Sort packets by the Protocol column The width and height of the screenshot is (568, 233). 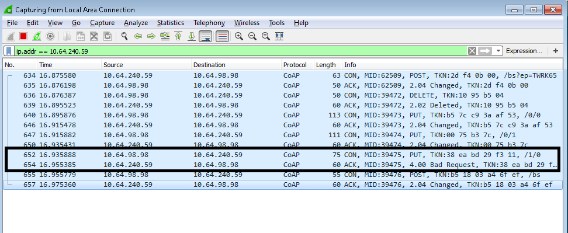295,65
